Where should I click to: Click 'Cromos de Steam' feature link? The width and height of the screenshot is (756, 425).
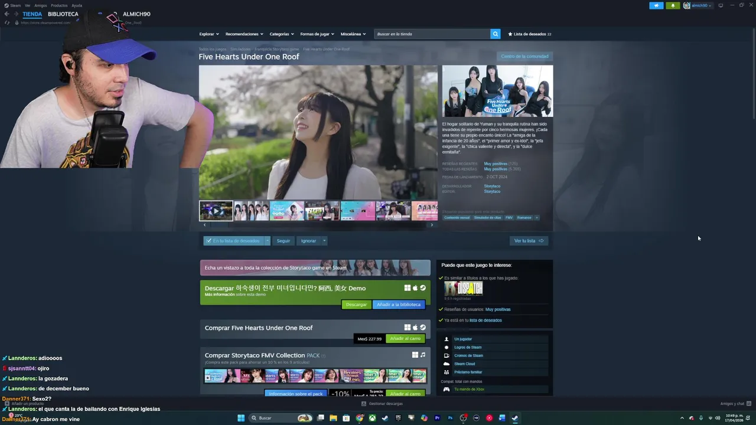[468, 355]
